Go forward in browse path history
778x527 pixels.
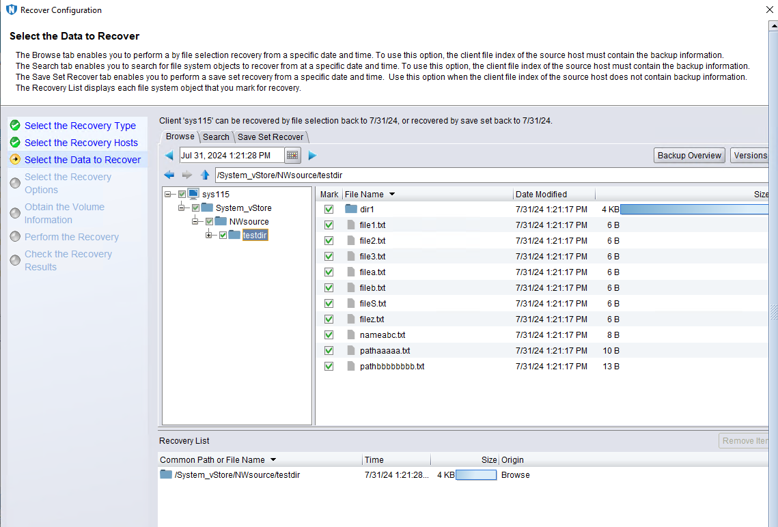187,175
